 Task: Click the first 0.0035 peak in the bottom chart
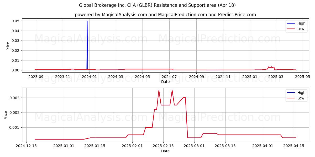coord(159,90)
